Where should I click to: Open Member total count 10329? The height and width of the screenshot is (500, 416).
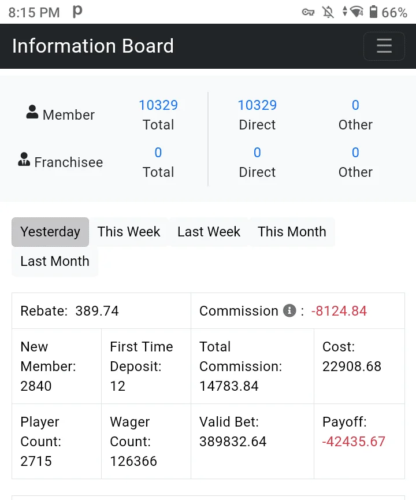158,105
